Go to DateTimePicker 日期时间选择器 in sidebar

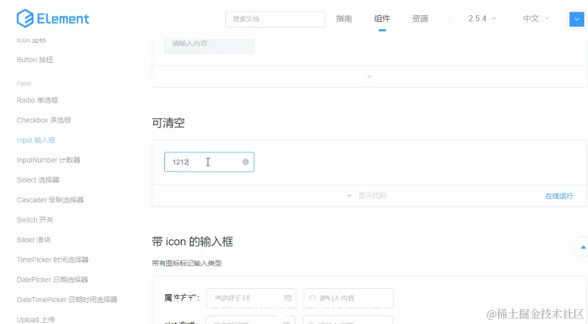[67, 300]
